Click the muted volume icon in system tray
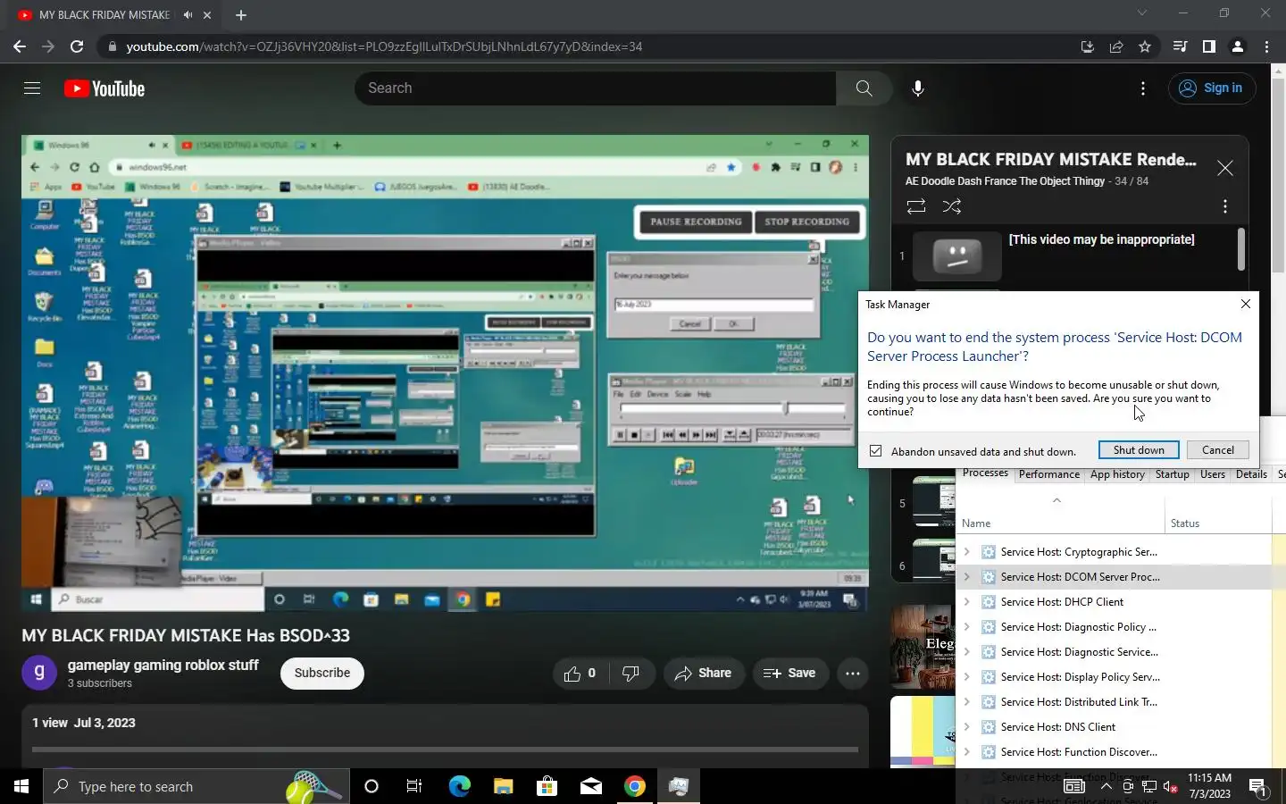Screen dimensions: 1286x804 click(1171, 787)
